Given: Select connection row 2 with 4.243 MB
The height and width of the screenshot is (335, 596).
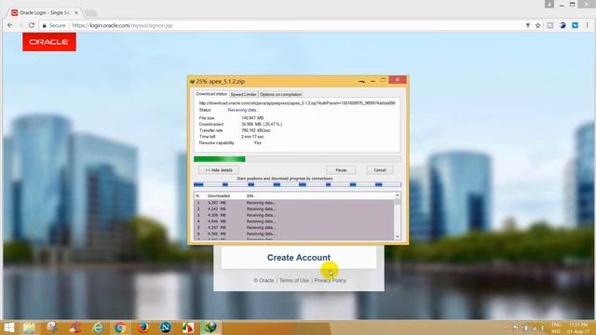Looking at the screenshot, I should point(294,208).
